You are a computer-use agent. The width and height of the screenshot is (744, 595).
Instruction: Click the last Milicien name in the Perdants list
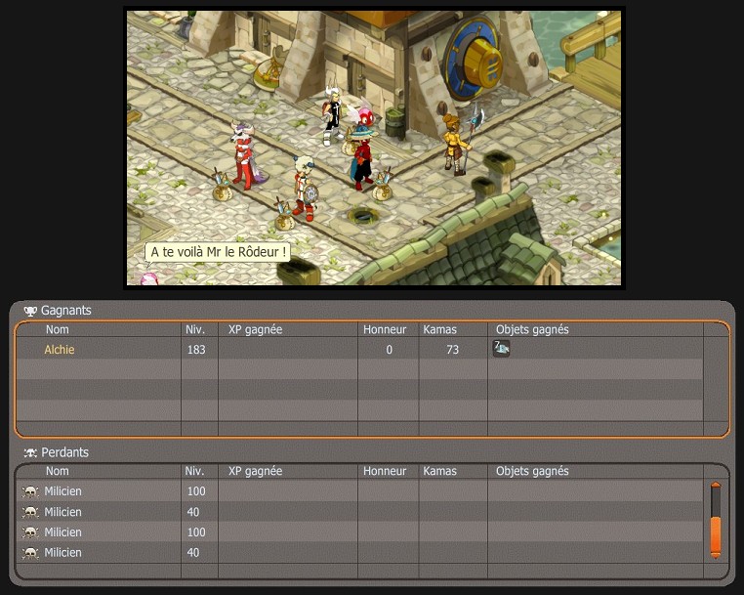tap(62, 553)
